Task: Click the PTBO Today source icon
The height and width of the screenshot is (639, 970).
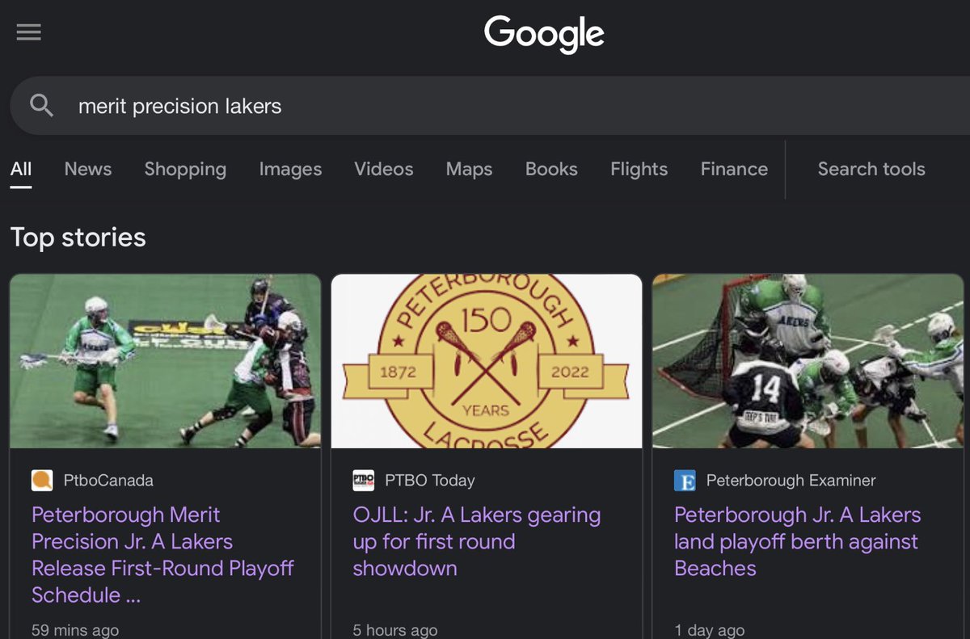Action: (x=364, y=481)
